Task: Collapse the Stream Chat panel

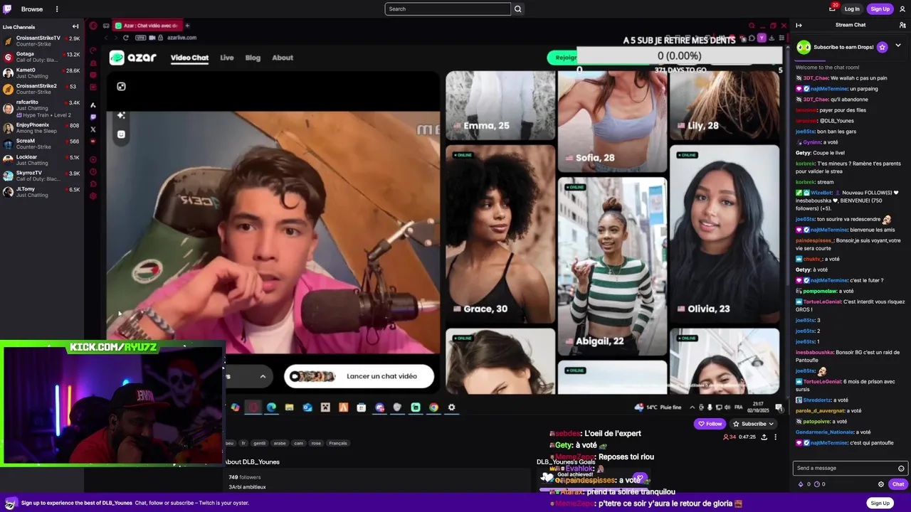Action: click(x=799, y=25)
